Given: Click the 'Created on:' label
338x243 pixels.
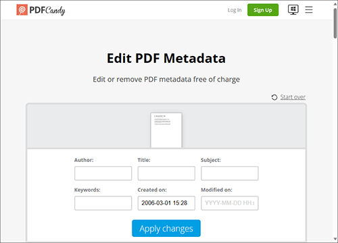Looking at the screenshot, I should (x=152, y=190).
